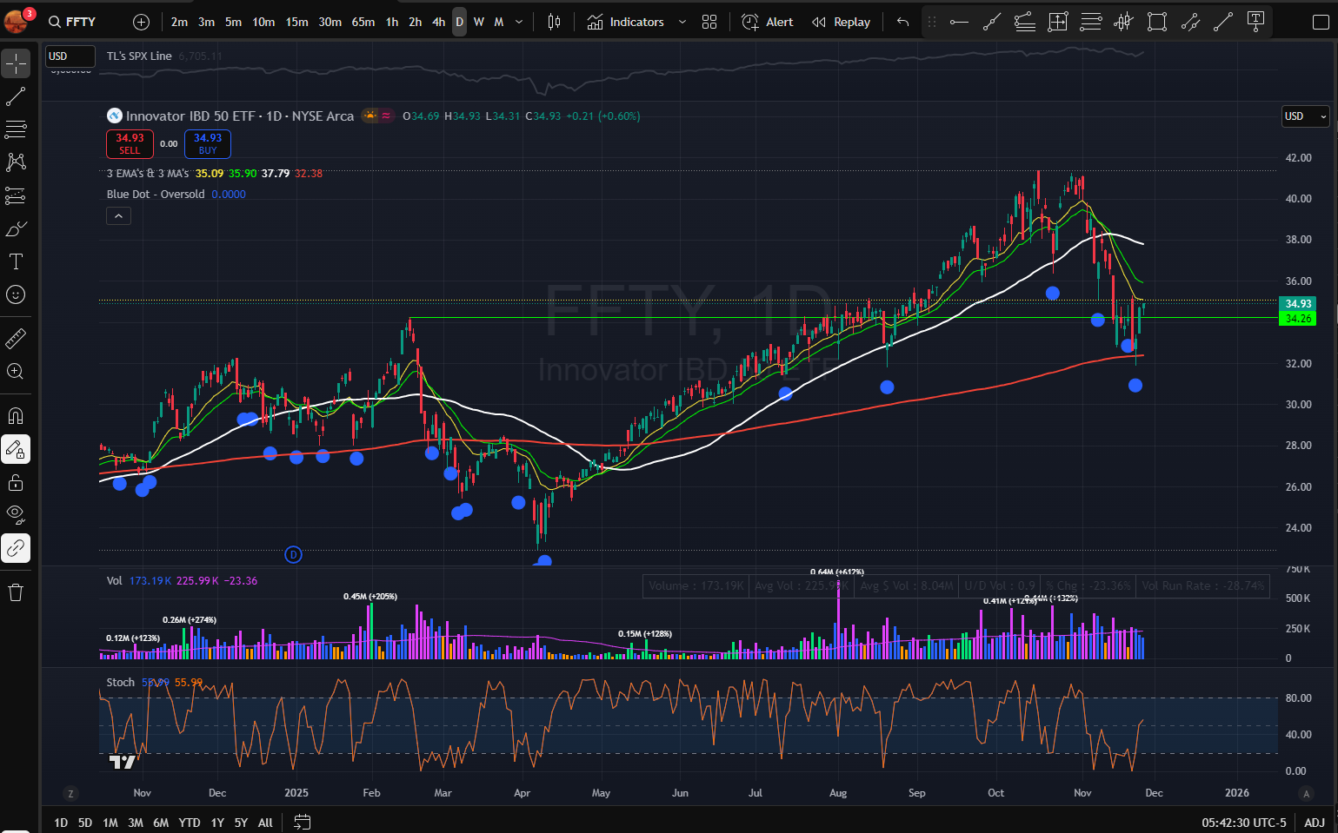
Task: Switch to the 2m timeframe
Action: (179, 22)
